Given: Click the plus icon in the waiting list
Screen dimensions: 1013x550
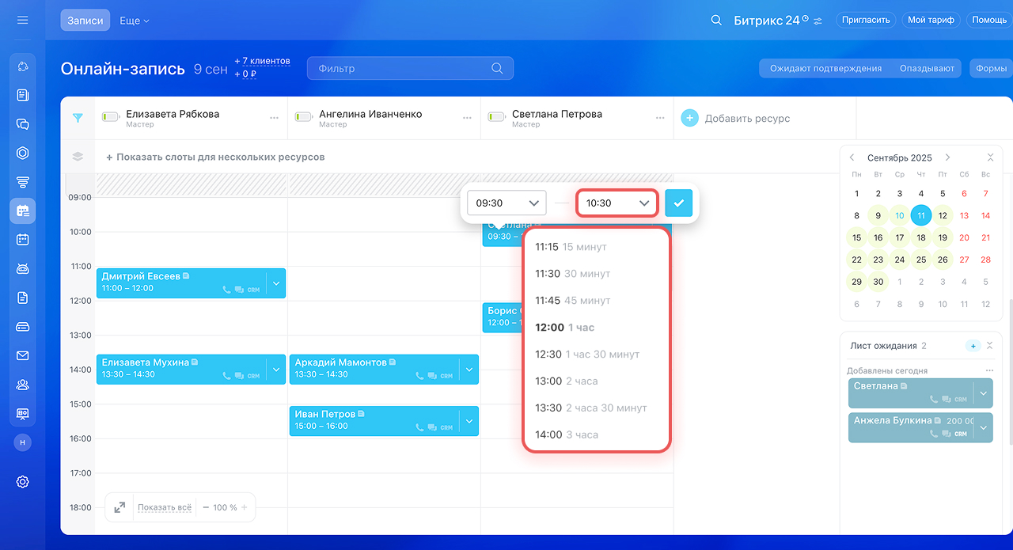Looking at the screenshot, I should pyautogui.click(x=973, y=346).
